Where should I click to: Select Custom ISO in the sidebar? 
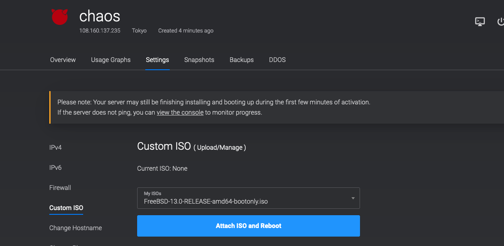[x=66, y=208]
